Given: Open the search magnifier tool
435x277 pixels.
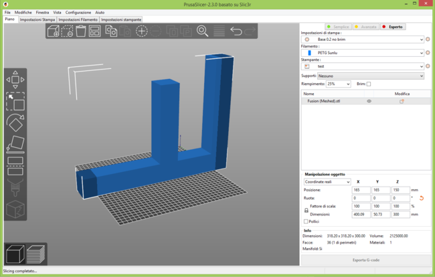Looking at the screenshot, I should [202, 31].
